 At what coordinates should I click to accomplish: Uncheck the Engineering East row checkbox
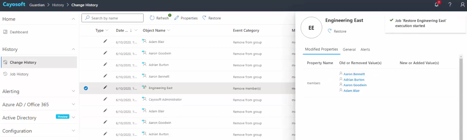[86, 88]
